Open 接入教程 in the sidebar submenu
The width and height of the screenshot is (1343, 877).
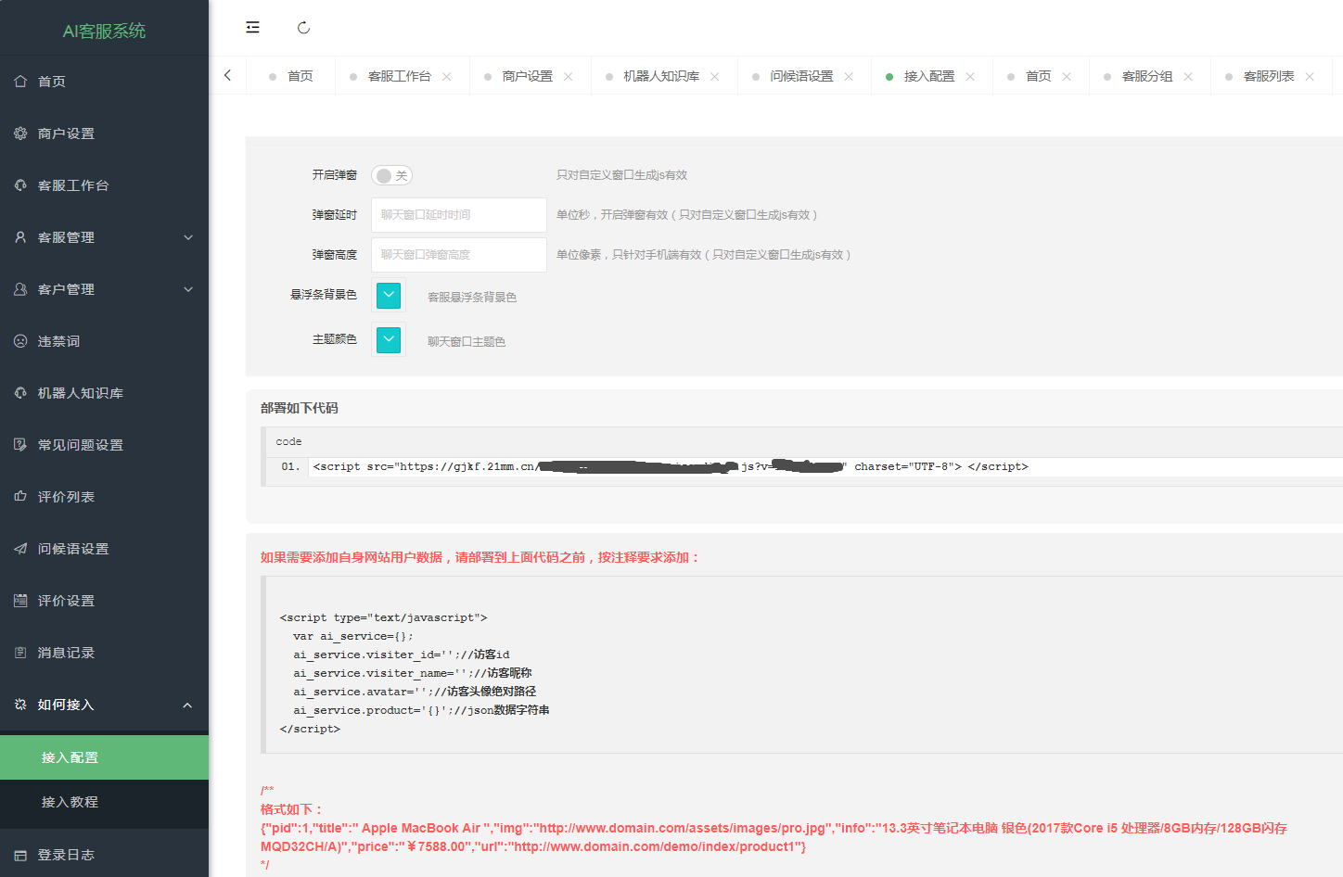(x=104, y=802)
